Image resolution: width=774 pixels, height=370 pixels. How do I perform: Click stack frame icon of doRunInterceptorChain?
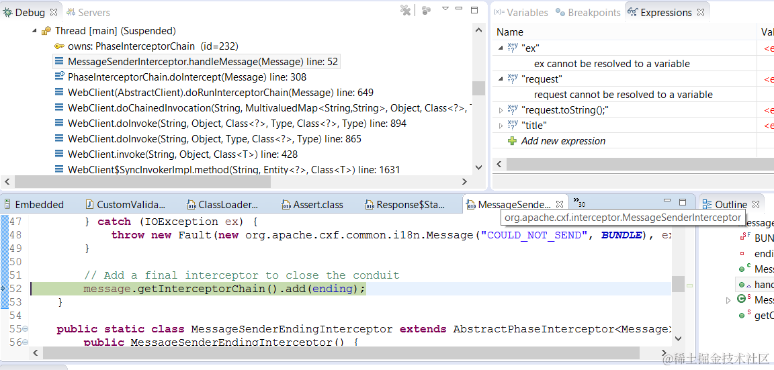[x=59, y=92]
